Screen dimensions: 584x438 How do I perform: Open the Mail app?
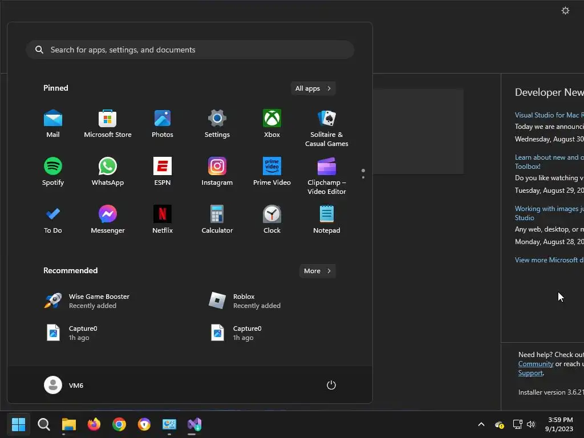(x=53, y=124)
